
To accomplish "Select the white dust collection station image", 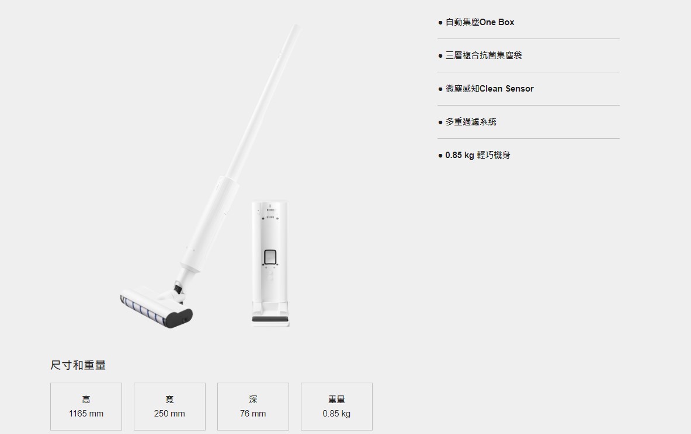I will click(x=270, y=263).
